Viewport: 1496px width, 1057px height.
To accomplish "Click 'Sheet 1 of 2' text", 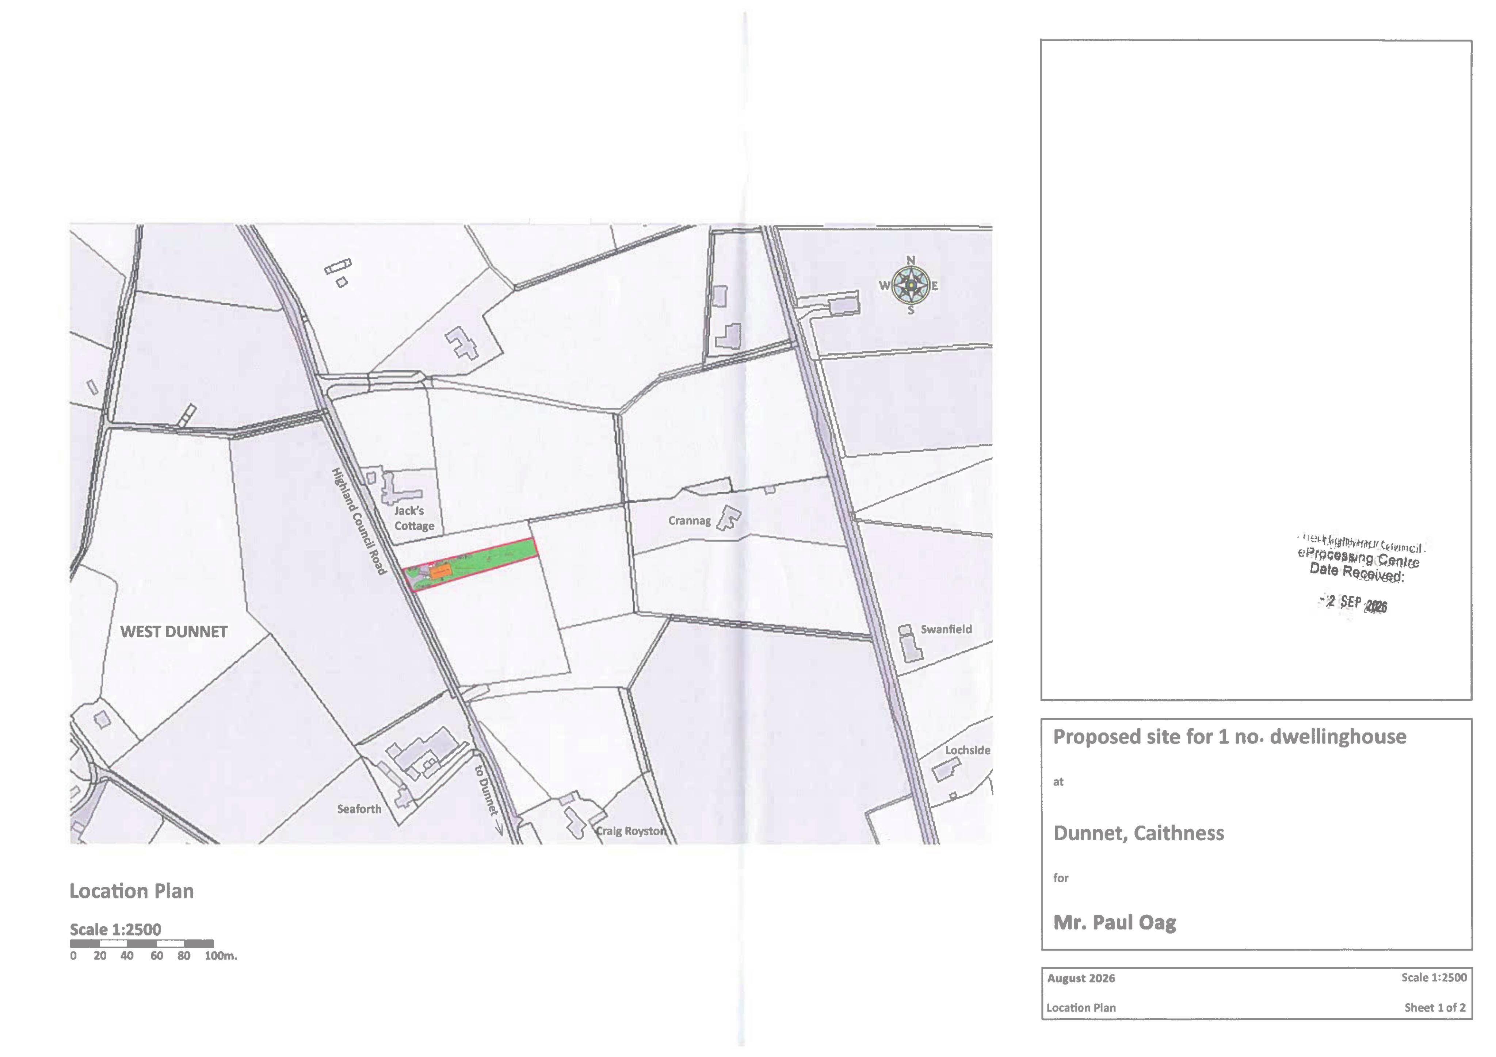I will point(1435,1007).
